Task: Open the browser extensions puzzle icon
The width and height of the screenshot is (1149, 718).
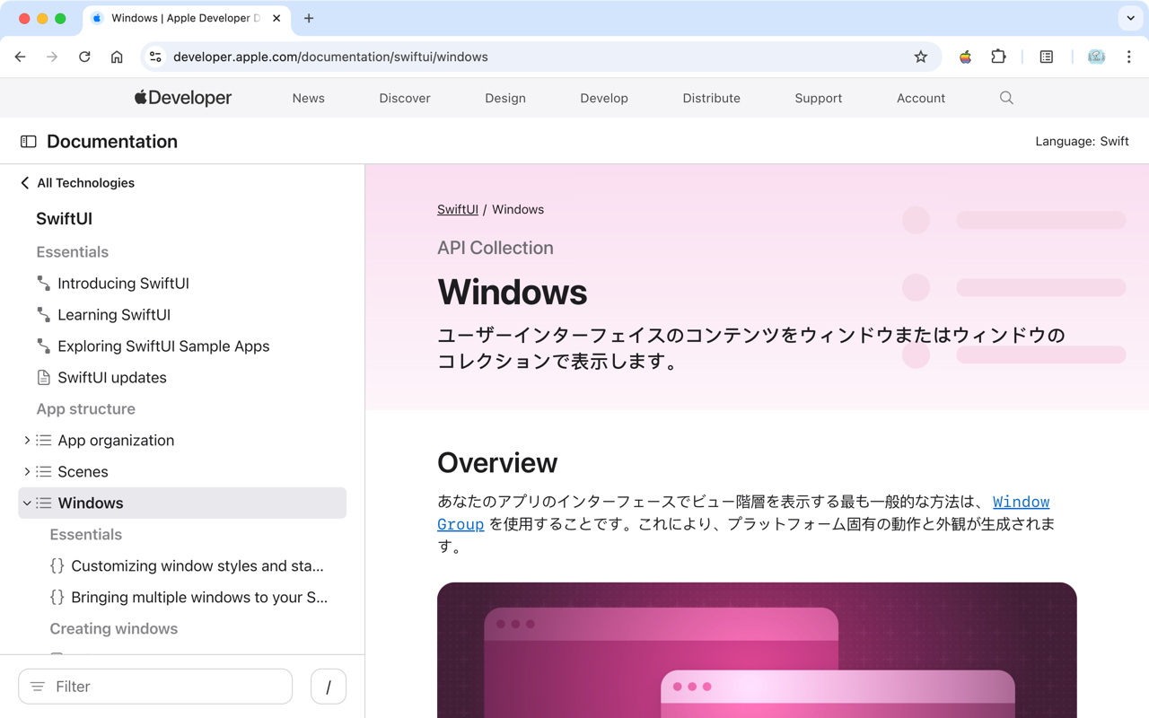Action: (998, 56)
